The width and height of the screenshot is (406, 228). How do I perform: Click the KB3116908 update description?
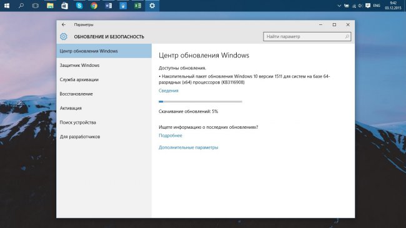[x=244, y=79]
